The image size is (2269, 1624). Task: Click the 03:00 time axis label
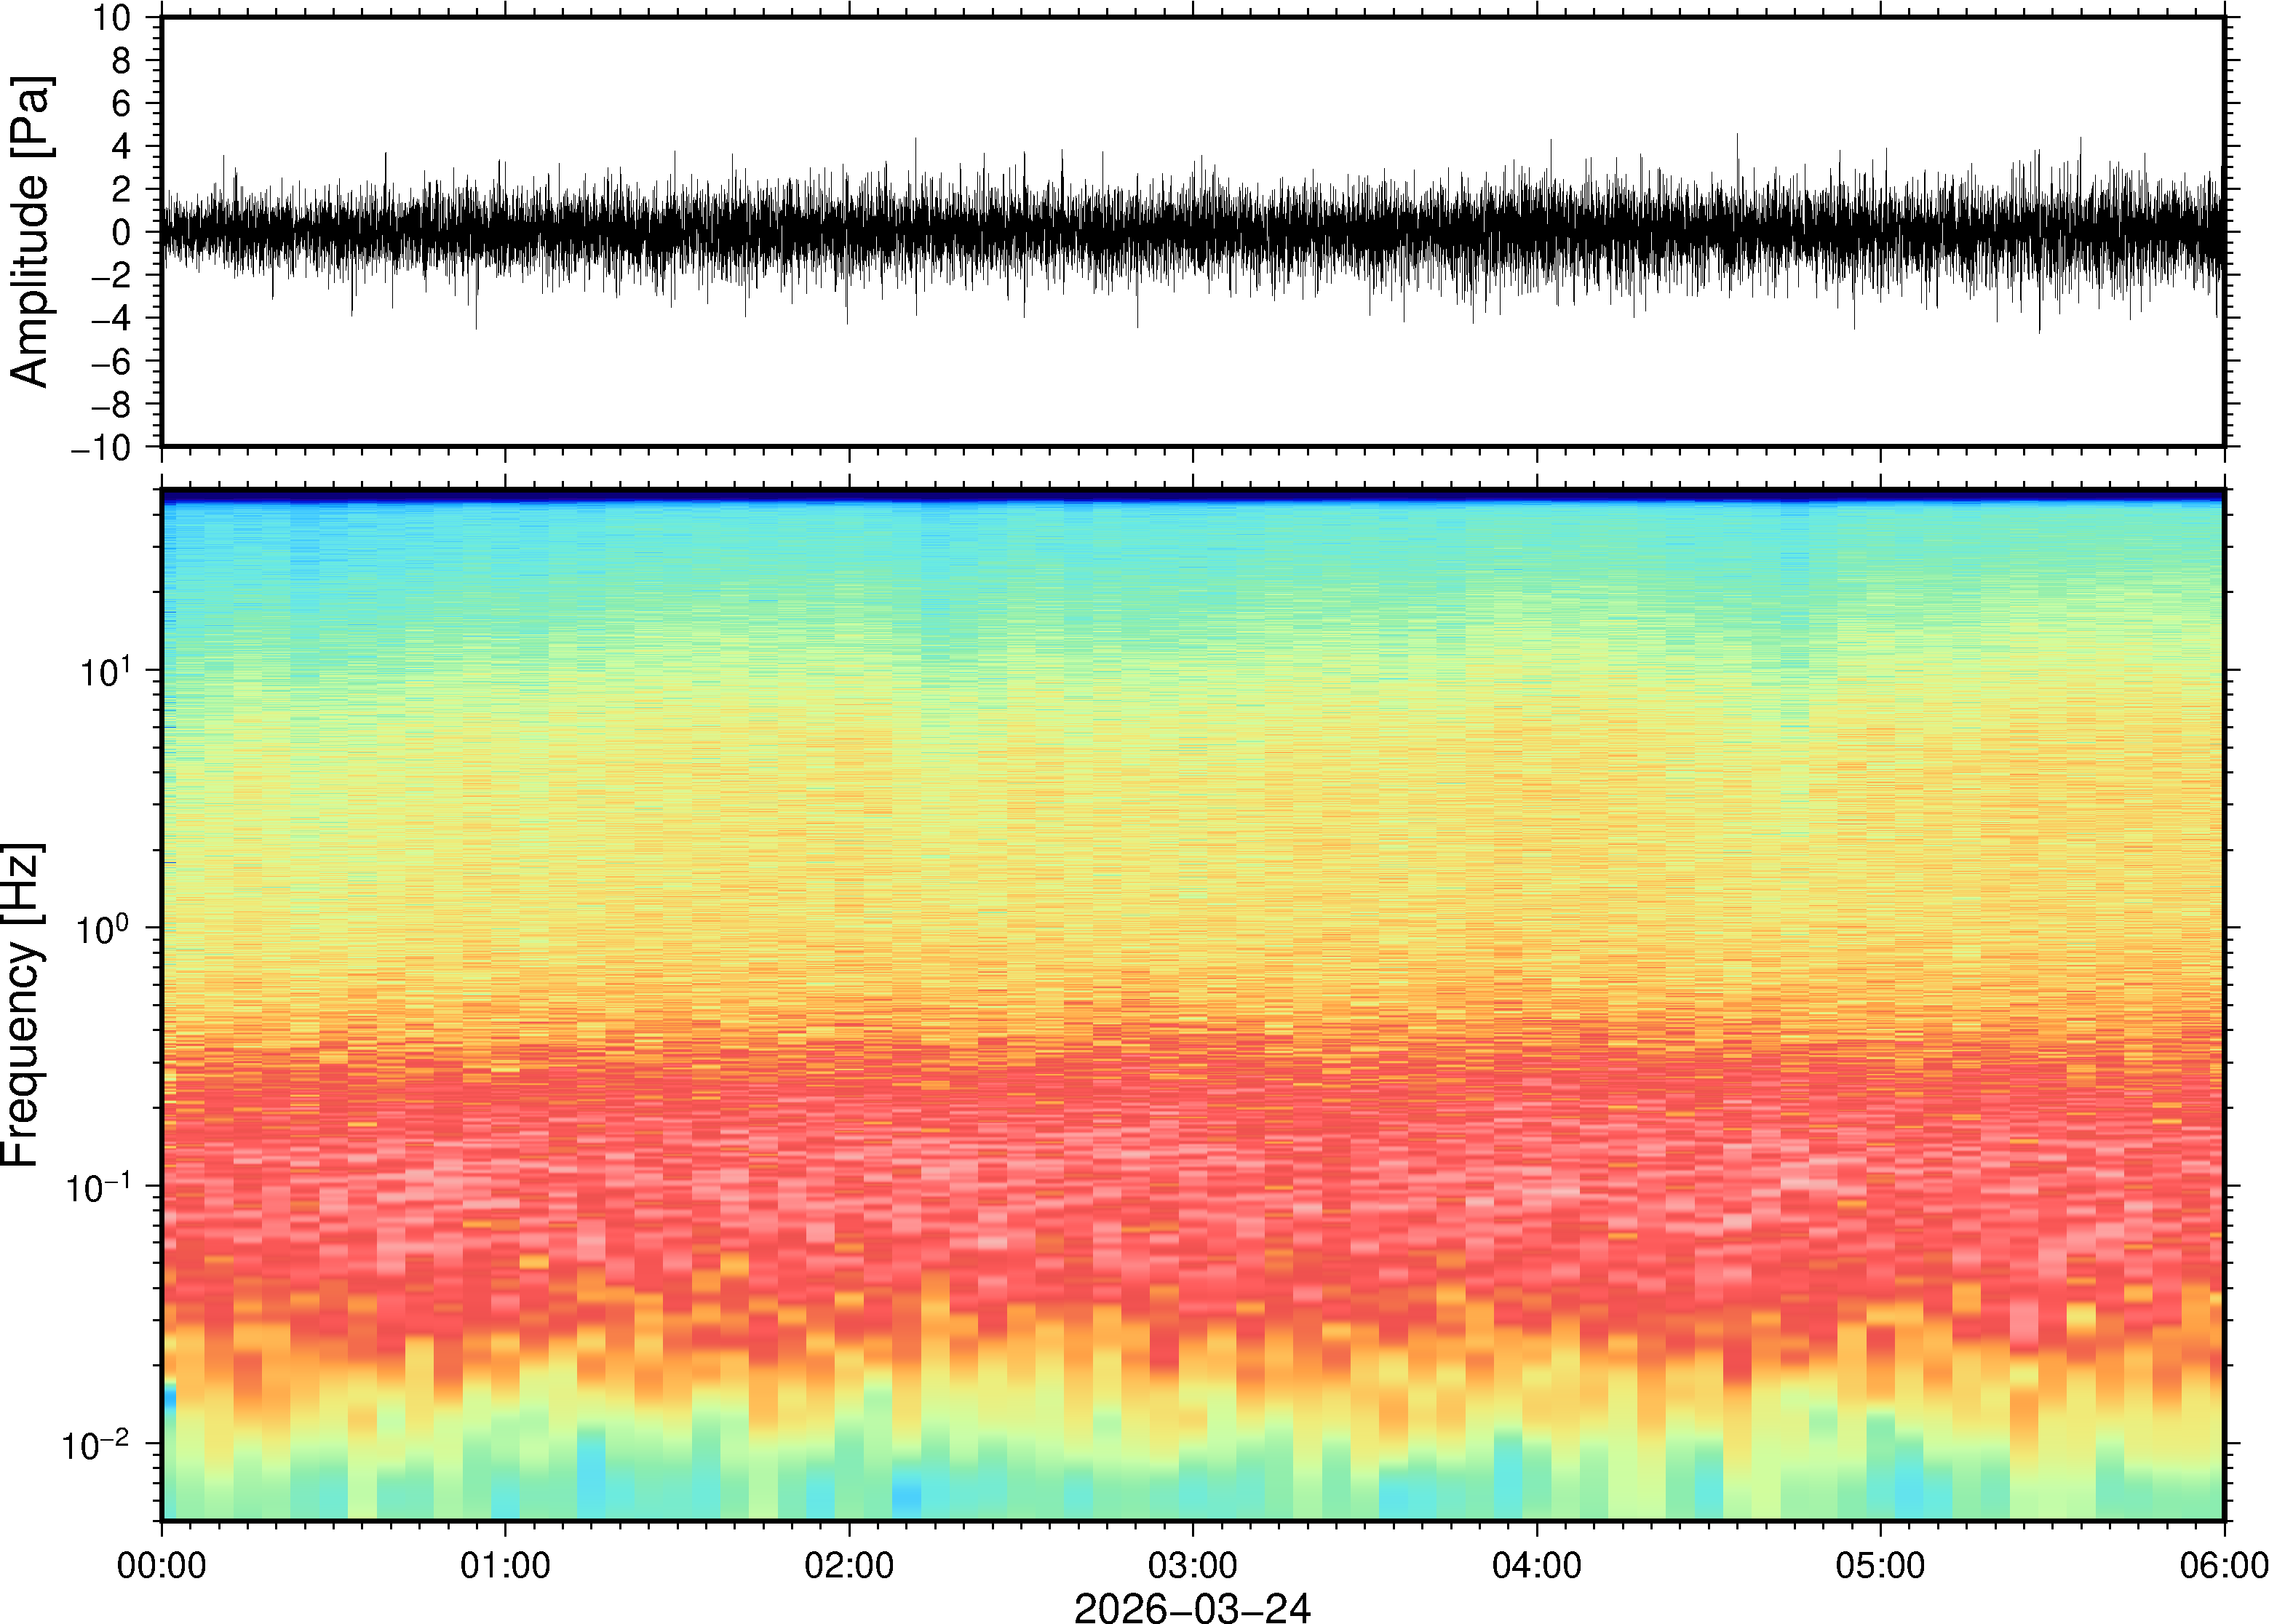click(1192, 1565)
